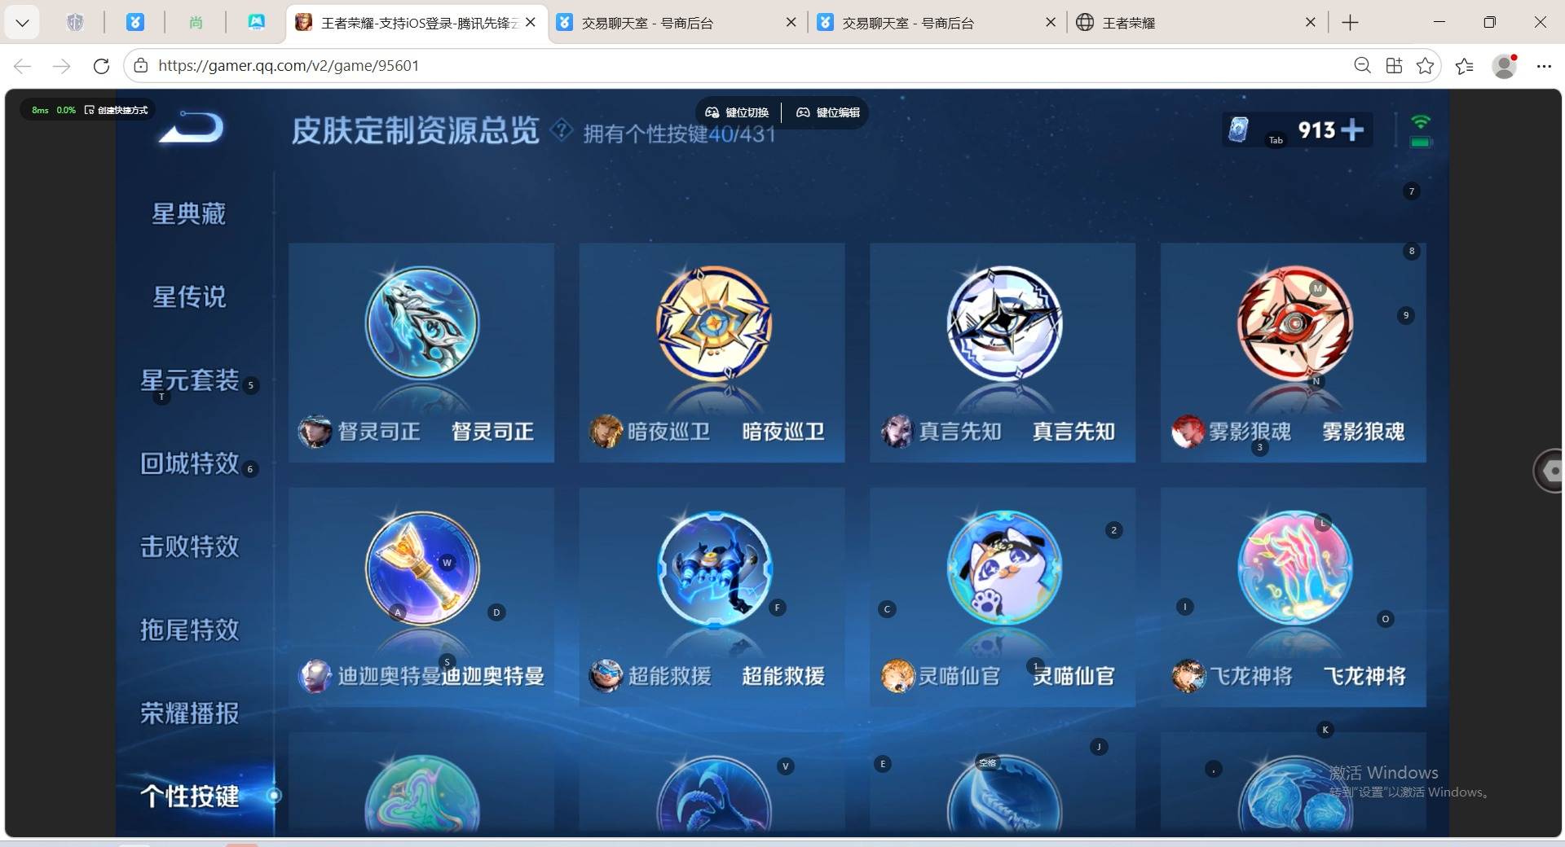Close the 王者荣耀 globe tab
The image size is (1565, 847).
pyautogui.click(x=1311, y=23)
